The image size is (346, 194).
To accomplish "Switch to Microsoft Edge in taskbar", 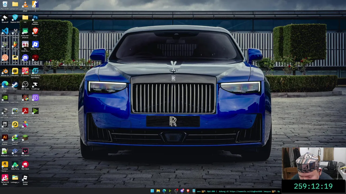I will tap(164, 191).
